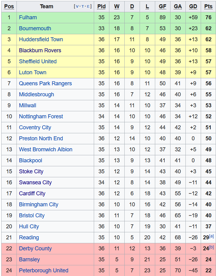This screenshot has height=276, width=216.
Task: Click the V view template link
Action: (x=77, y=6)
